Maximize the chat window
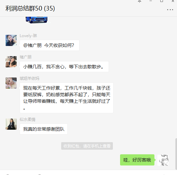Screen dimensions: 177x175 pyautogui.click(x=162, y=1)
